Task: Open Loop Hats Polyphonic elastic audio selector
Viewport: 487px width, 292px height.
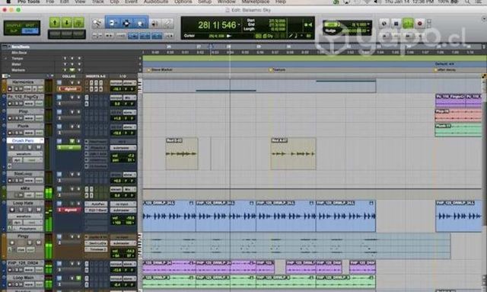Action: coord(27,229)
